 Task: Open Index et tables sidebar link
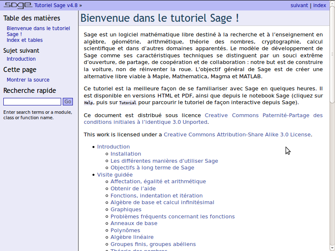pos(24,40)
